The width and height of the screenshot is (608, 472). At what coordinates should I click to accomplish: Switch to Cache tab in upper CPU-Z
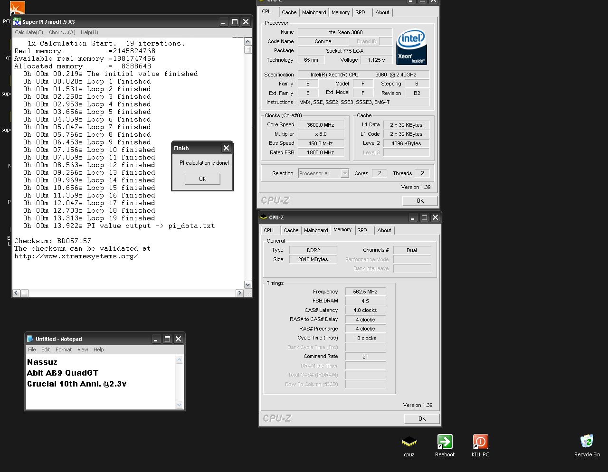point(289,12)
